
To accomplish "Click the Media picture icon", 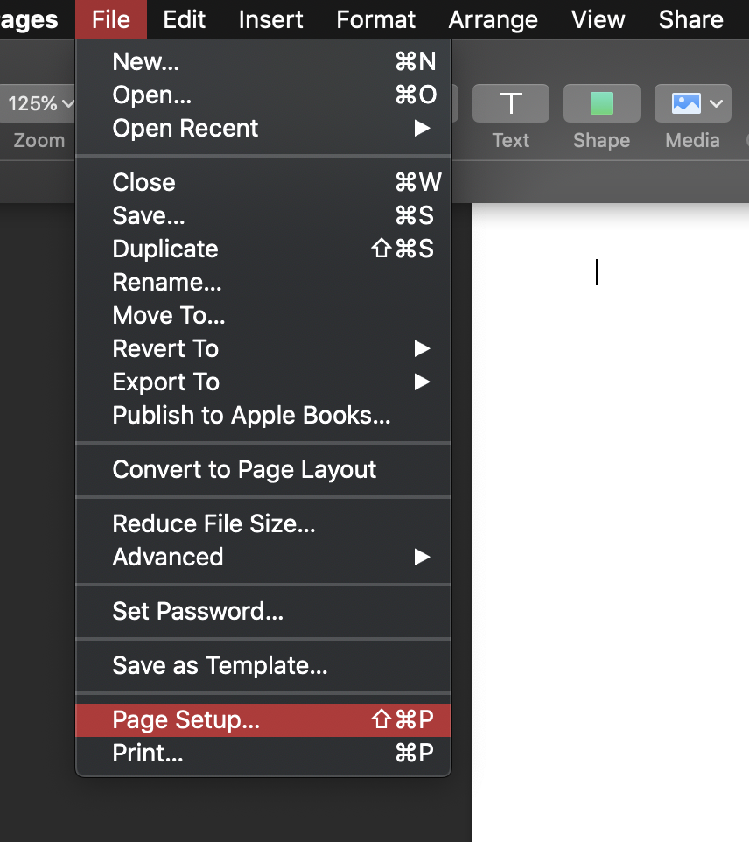I will (685, 103).
